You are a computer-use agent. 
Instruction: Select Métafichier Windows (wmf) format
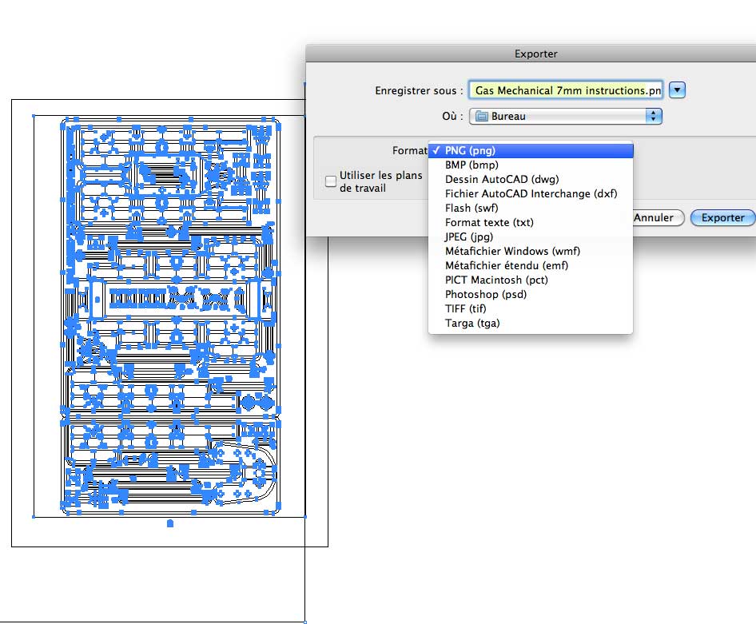click(531, 251)
